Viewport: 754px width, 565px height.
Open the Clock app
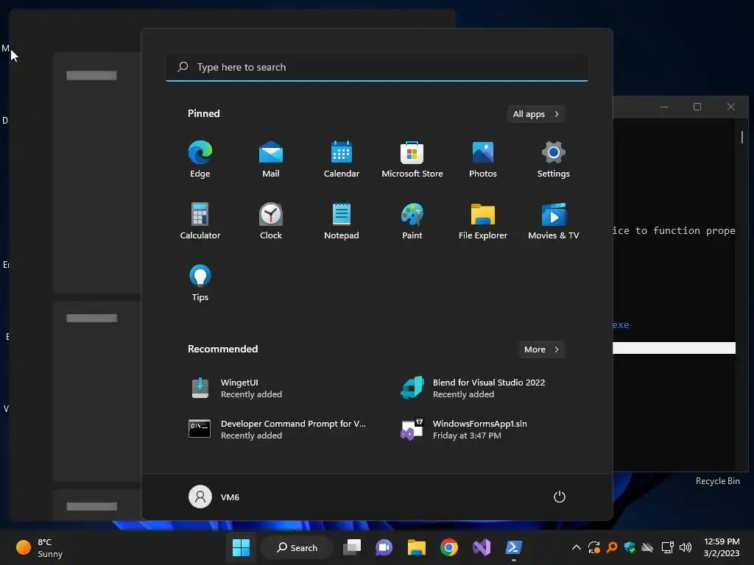coord(271,221)
